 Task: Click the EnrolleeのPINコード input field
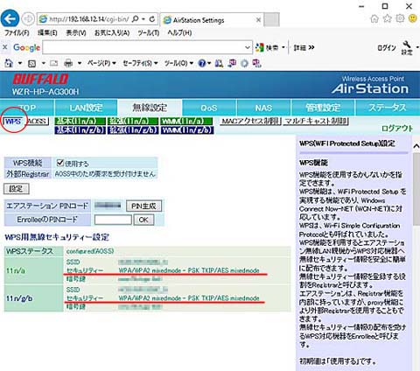pos(113,220)
